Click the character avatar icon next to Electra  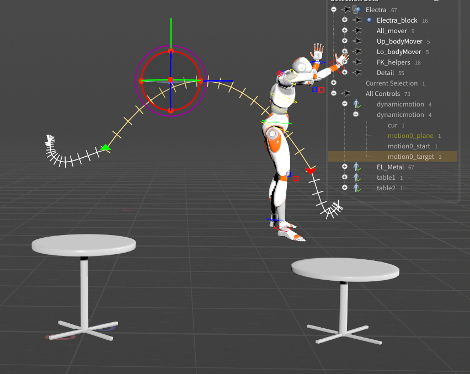tap(356, 9)
